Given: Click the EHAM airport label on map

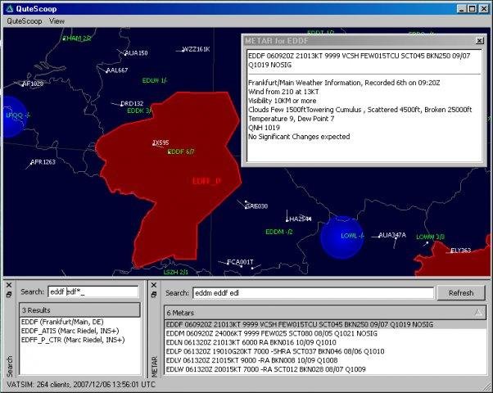Looking at the screenshot, I should pos(77,38).
